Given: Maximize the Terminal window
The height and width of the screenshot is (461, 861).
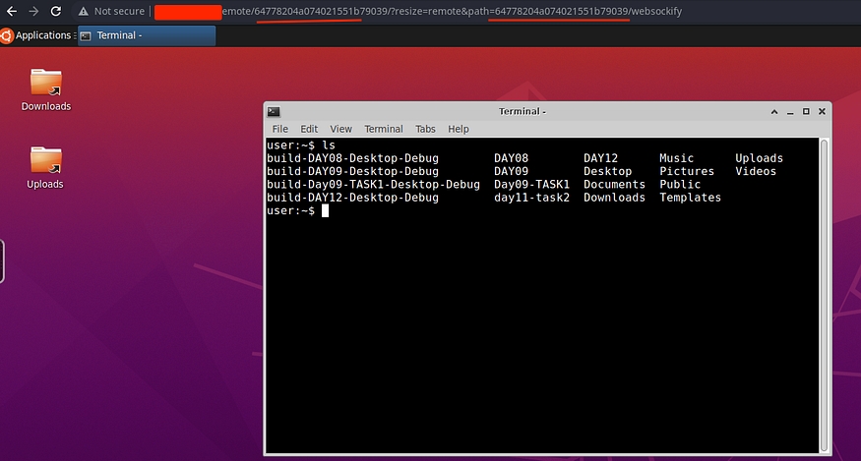Looking at the screenshot, I should click(805, 112).
